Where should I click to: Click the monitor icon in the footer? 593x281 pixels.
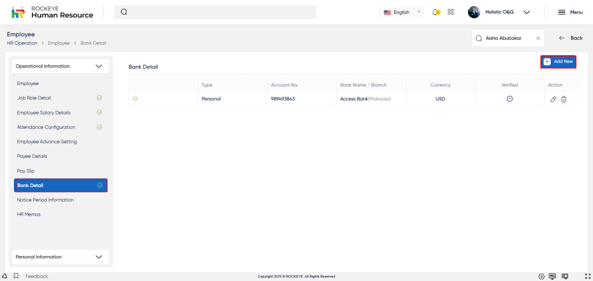point(552,276)
